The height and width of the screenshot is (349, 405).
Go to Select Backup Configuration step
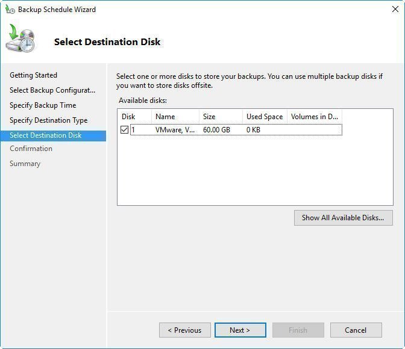(x=52, y=90)
